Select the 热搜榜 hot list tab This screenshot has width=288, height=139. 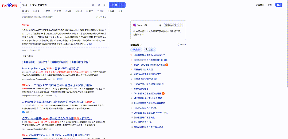click(136, 50)
